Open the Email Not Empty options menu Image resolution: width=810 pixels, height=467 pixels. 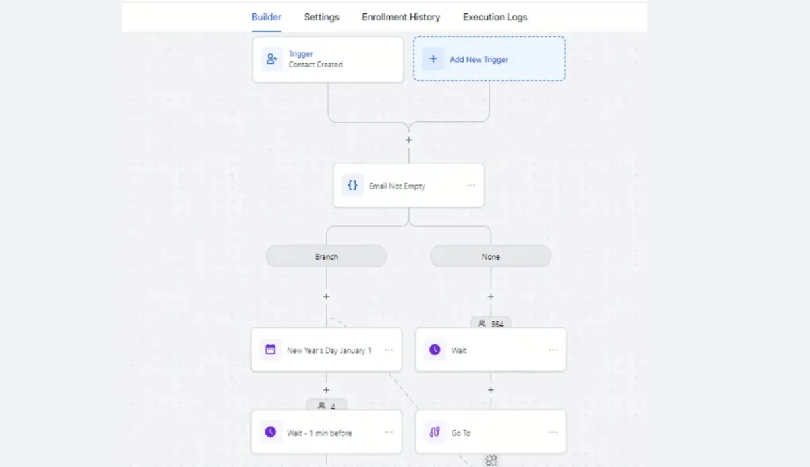coord(471,186)
